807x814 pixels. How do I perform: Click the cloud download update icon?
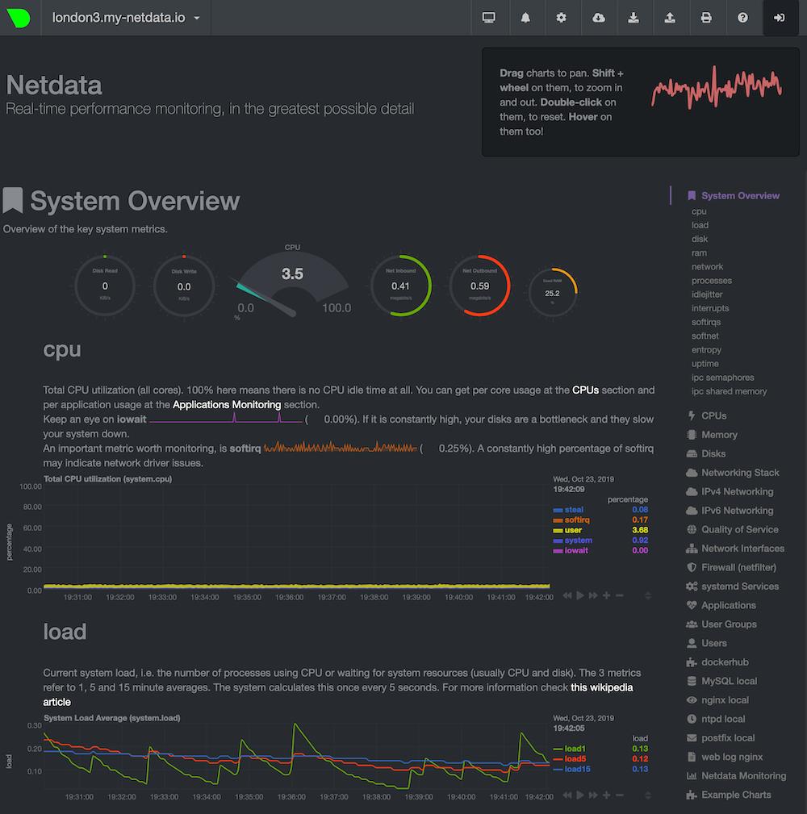[x=598, y=18]
